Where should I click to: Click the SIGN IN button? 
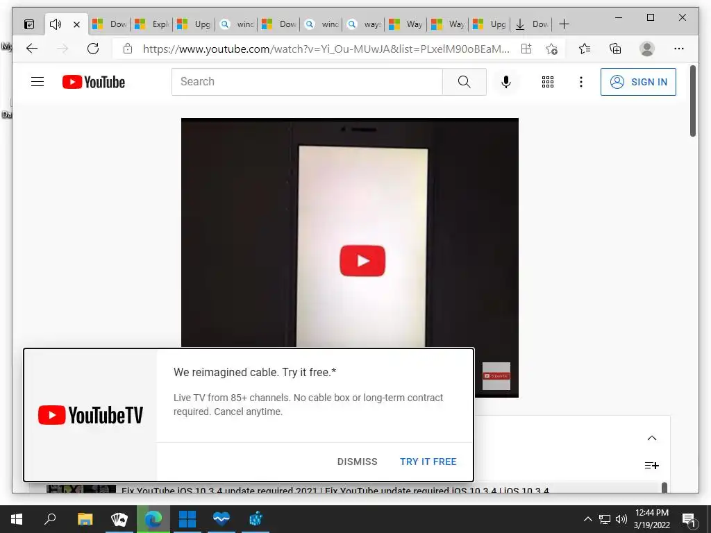click(x=639, y=82)
